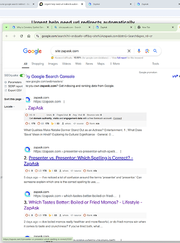This screenshot has height=243, width=180.
Task: Click the AS score bar in first result
Action: [x=39, y=115]
